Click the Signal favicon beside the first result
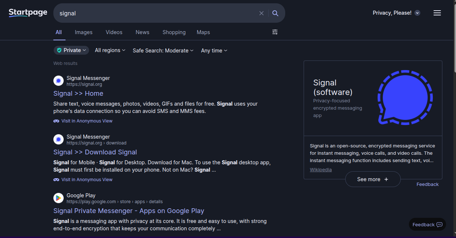 click(x=59, y=81)
